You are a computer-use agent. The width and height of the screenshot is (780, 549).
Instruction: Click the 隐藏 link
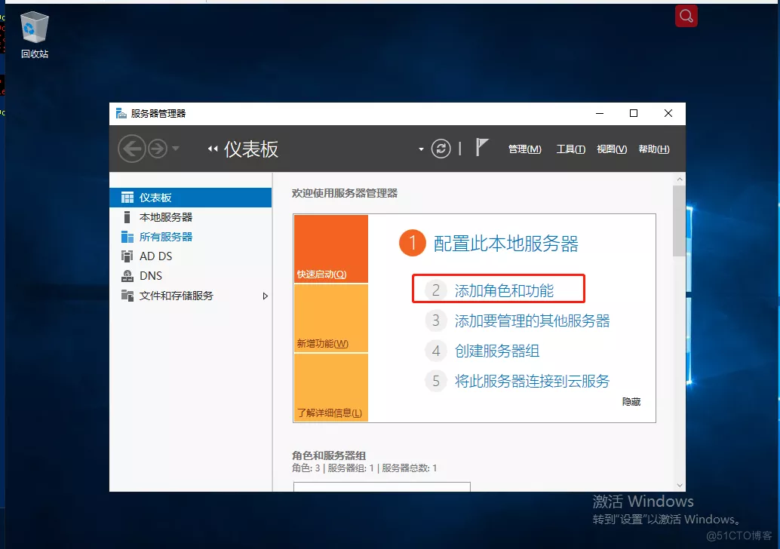click(x=631, y=402)
